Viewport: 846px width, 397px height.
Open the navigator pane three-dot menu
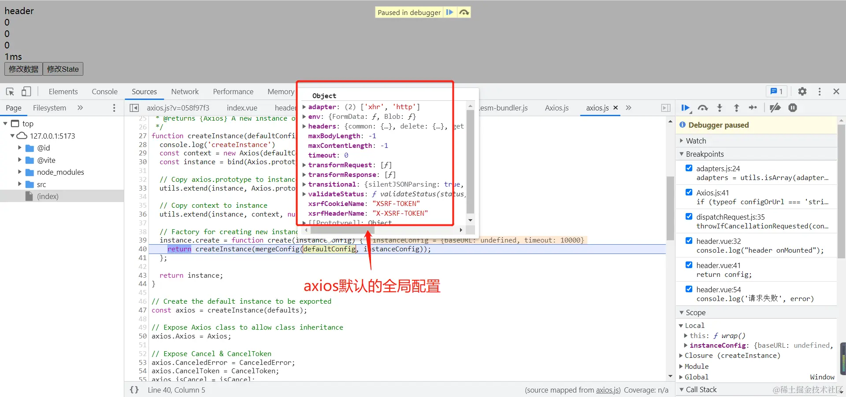coord(114,108)
